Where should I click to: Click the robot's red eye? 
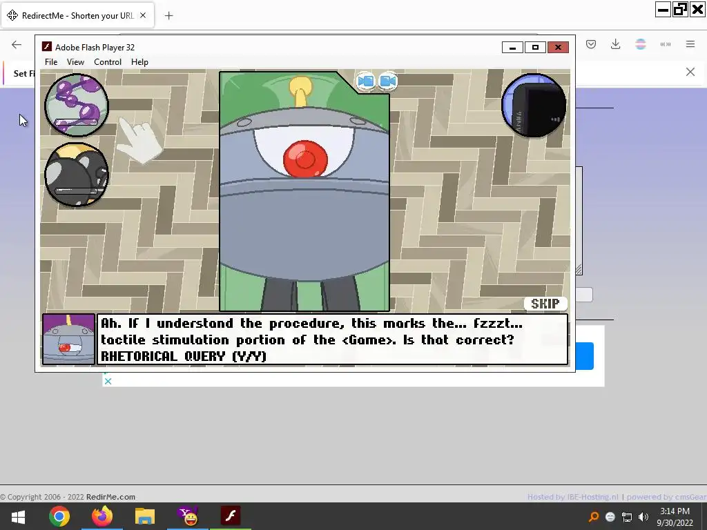(305, 159)
